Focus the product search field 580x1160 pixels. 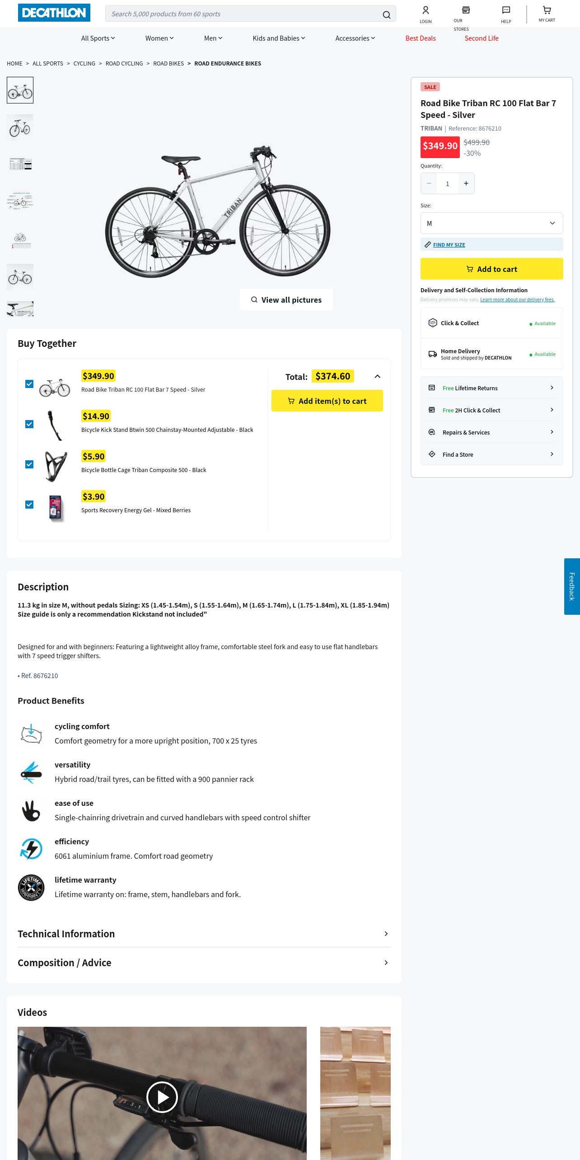[x=244, y=14]
